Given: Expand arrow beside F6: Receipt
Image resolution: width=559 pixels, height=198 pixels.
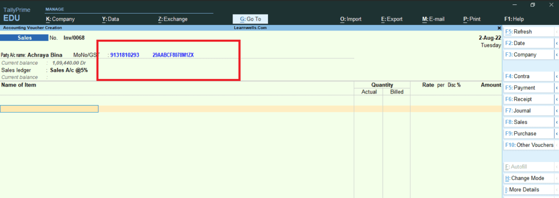Looking at the screenshot, I should pyautogui.click(x=556, y=99).
